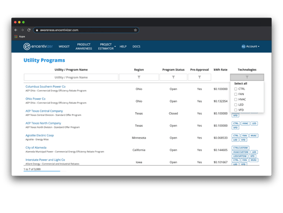Open Interstate Power and Light Co link
The height and width of the screenshot is (213, 283).
[x=45, y=160]
